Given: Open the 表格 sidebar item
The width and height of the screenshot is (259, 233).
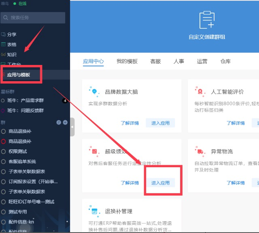Looking at the screenshot, I should coord(12,44).
